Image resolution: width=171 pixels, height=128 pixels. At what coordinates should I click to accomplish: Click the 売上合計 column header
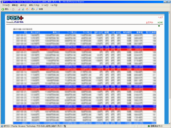point(33,33)
